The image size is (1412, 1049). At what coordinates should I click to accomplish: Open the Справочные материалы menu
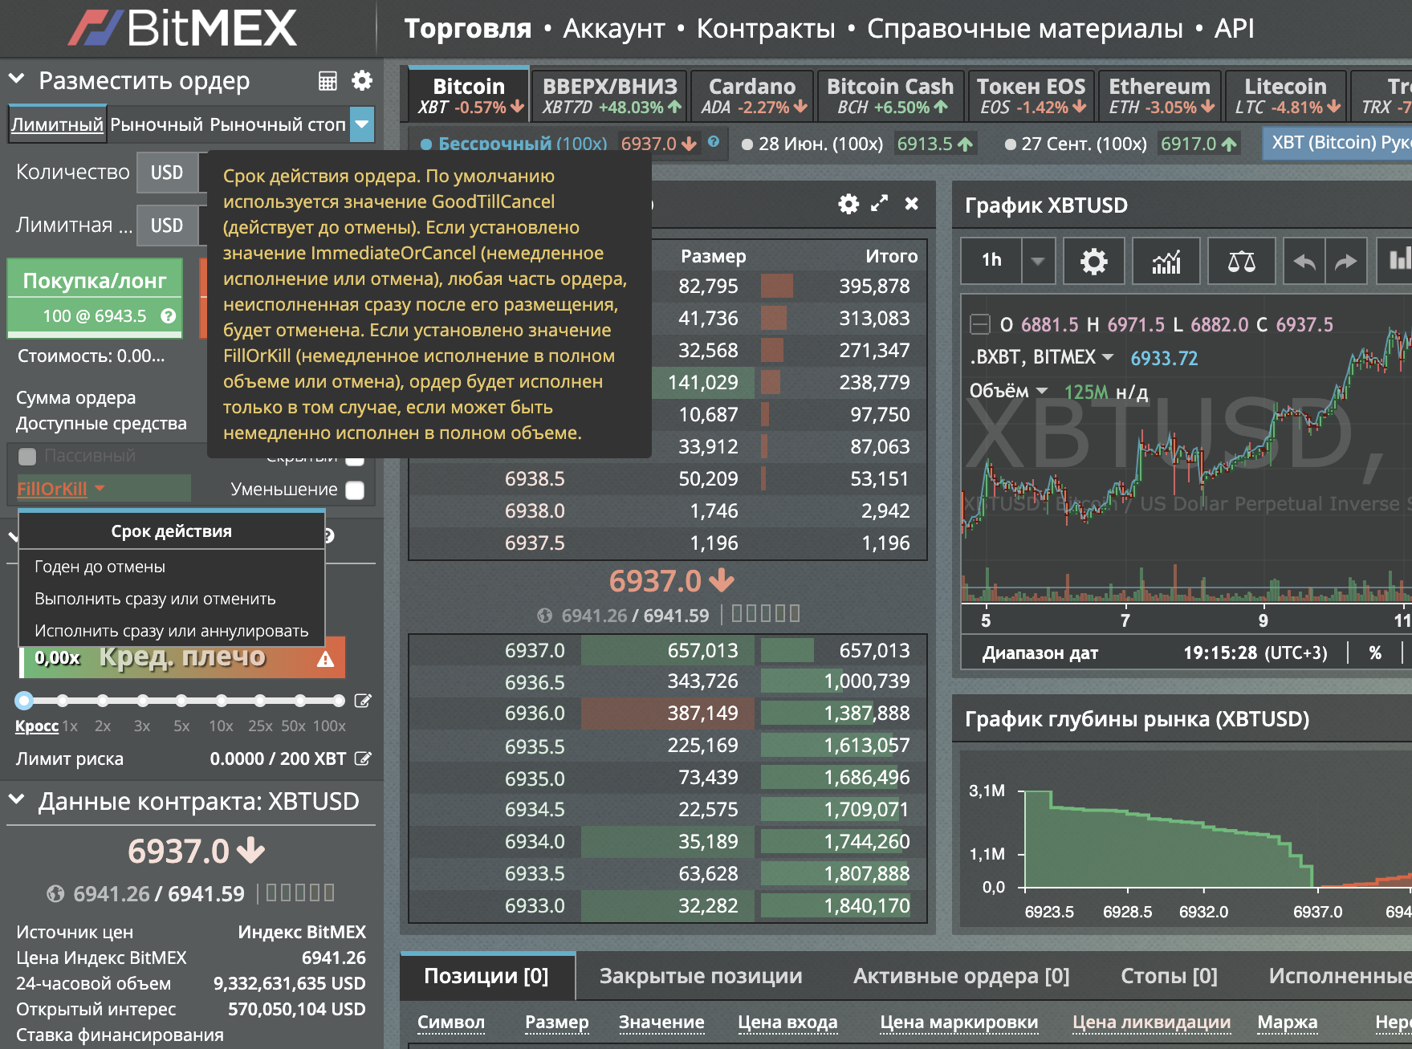[1025, 28]
